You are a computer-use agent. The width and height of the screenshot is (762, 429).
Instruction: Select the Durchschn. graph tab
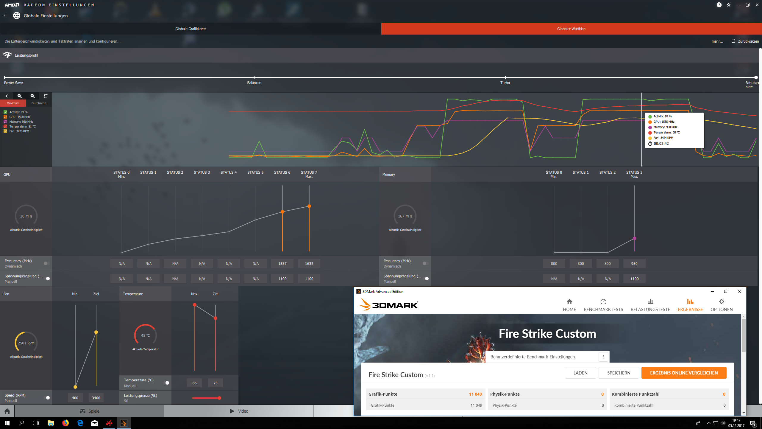point(39,103)
